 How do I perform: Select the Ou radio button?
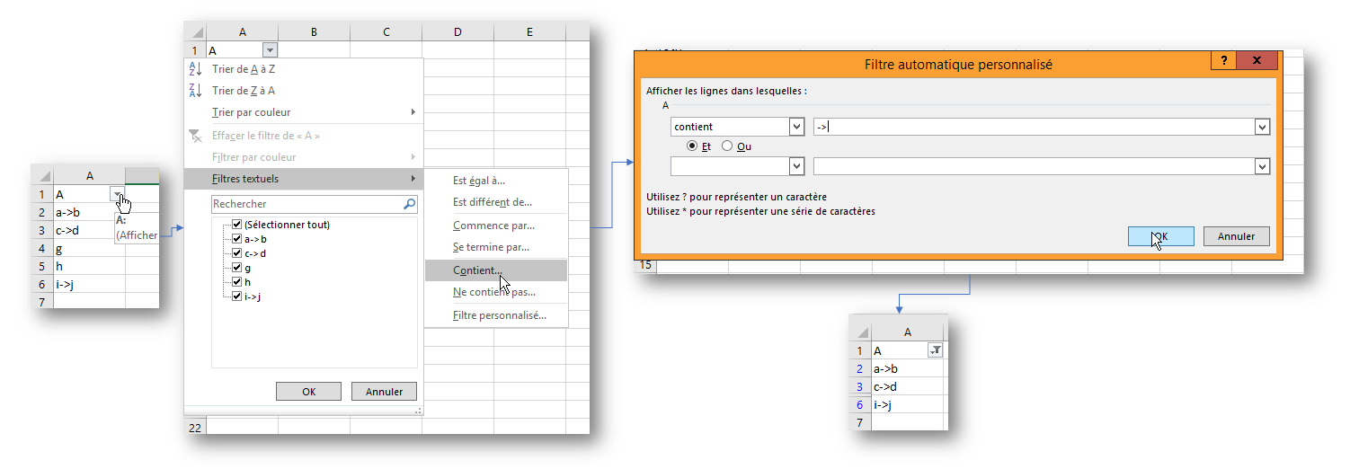[727, 146]
